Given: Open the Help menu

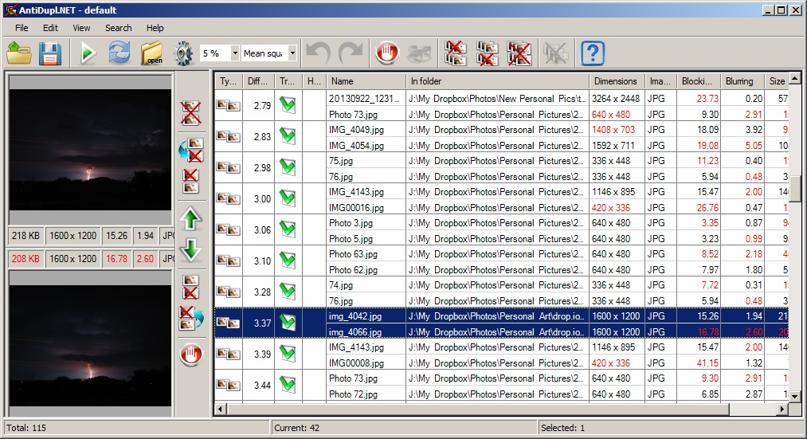Looking at the screenshot, I should [x=155, y=28].
